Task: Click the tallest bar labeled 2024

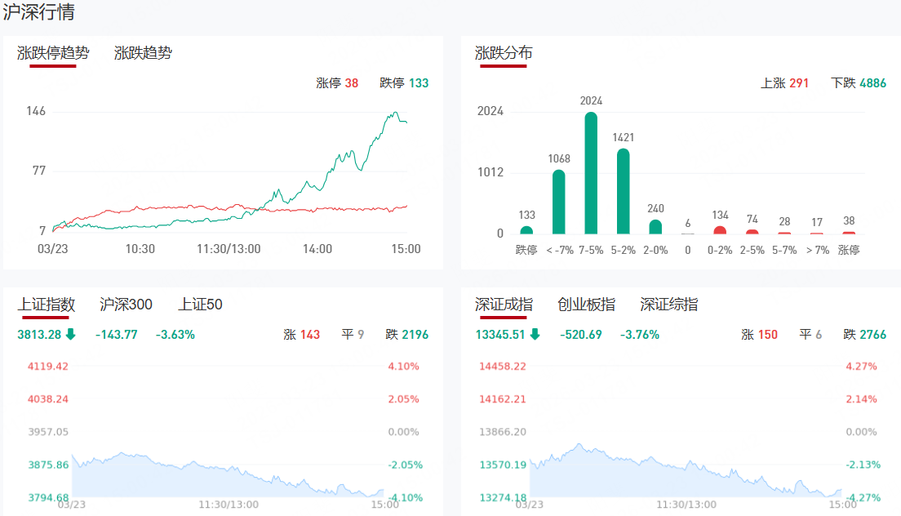Action: 591,173
